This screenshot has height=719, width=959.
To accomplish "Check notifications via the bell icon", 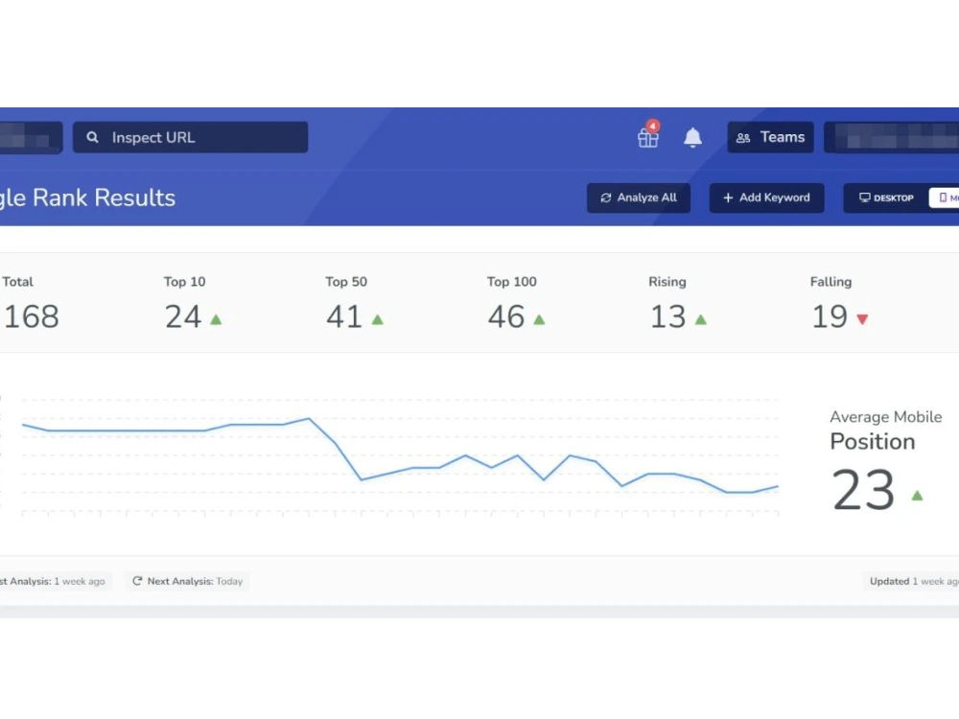I will click(692, 137).
